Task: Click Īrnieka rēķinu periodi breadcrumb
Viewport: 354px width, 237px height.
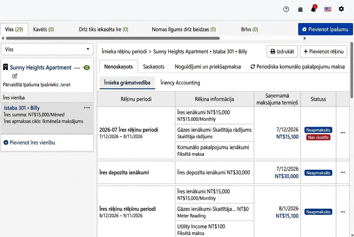Action: tap(124, 51)
